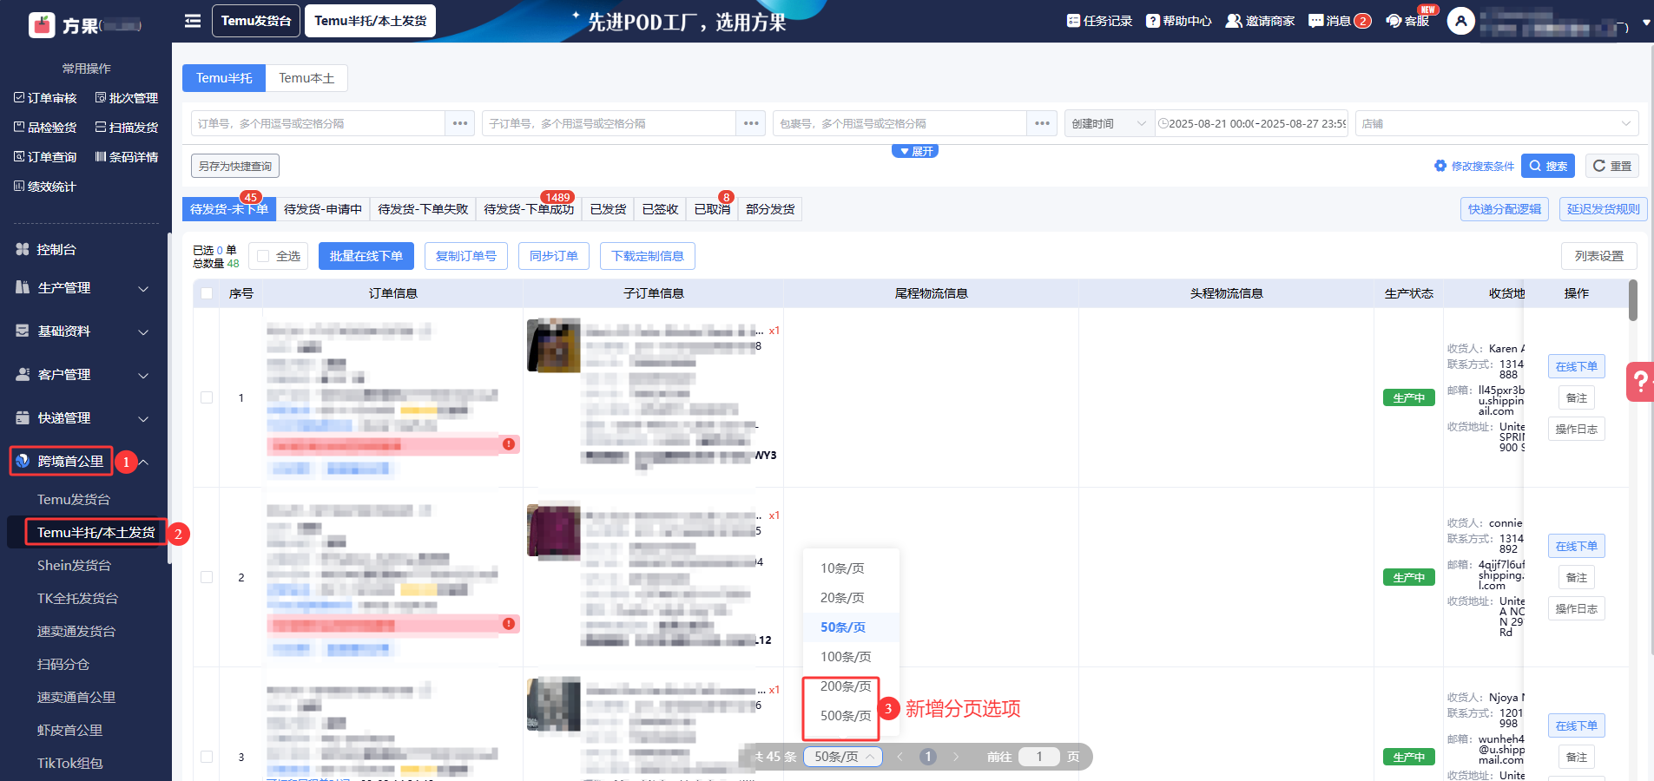
Task: Collapse the 跨境首公里 menu chevron
Action: (144, 463)
